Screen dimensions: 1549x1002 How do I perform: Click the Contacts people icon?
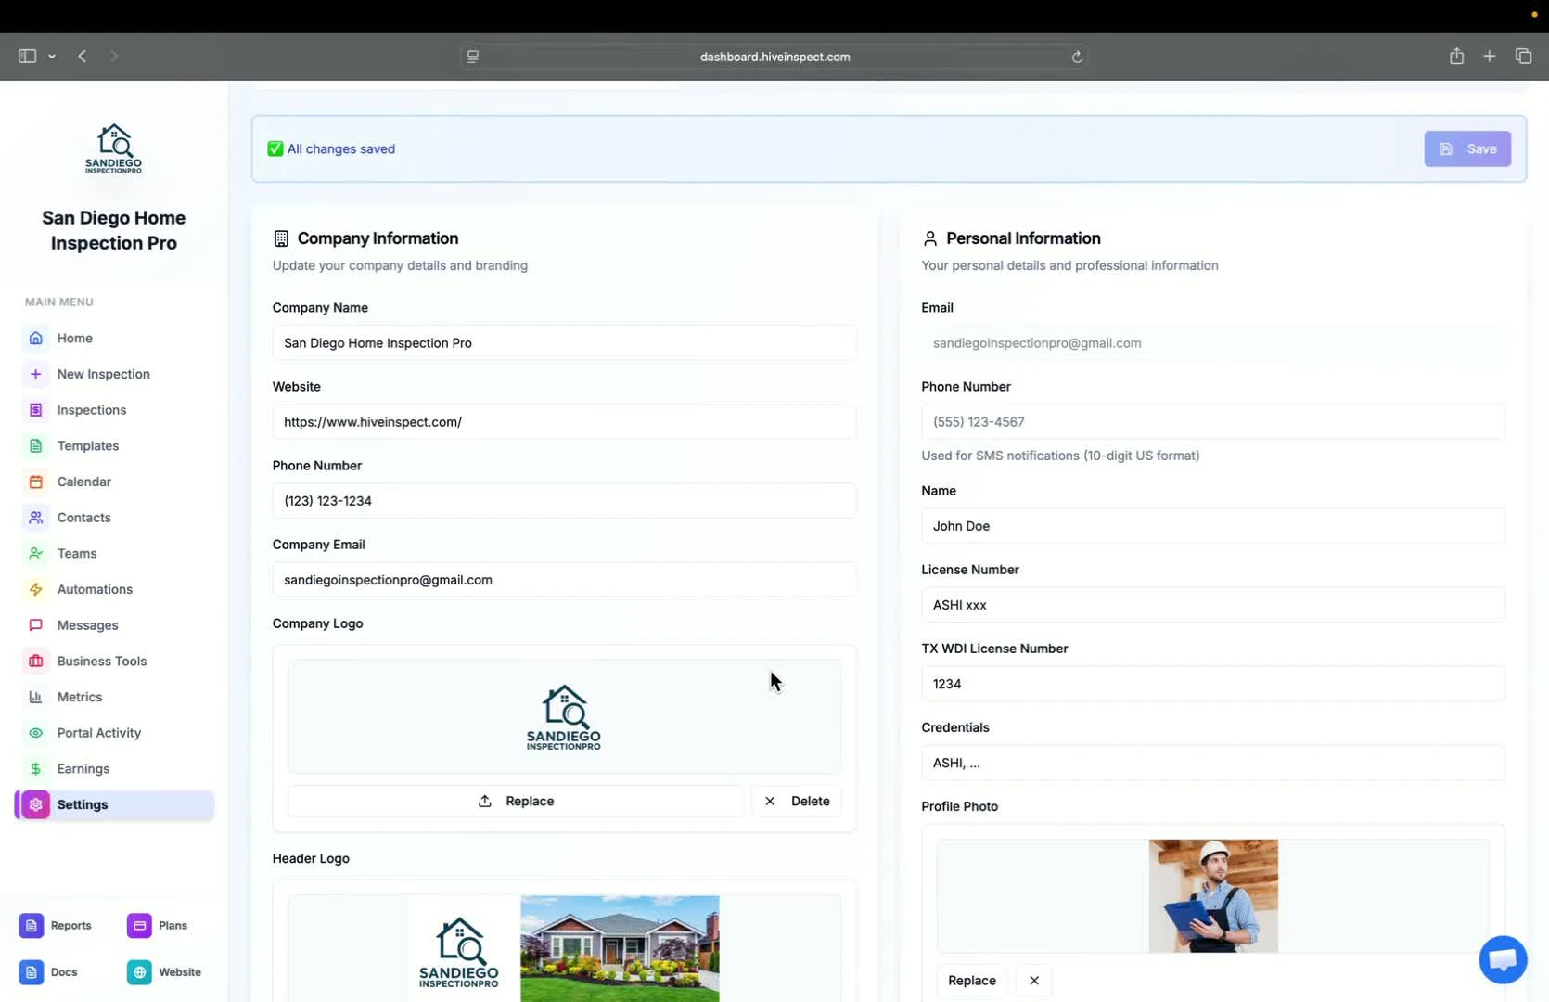click(36, 518)
